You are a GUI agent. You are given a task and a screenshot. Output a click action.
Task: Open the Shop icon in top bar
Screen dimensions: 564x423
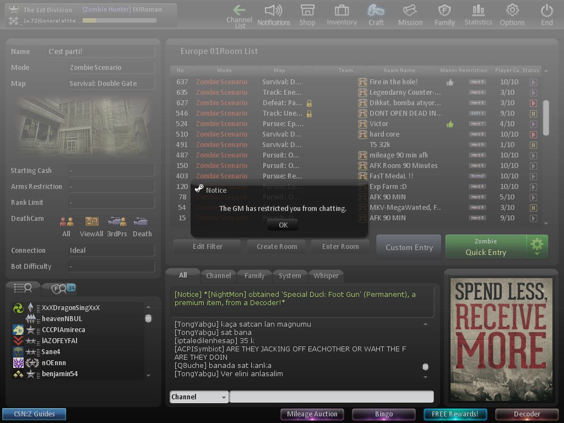tap(307, 15)
